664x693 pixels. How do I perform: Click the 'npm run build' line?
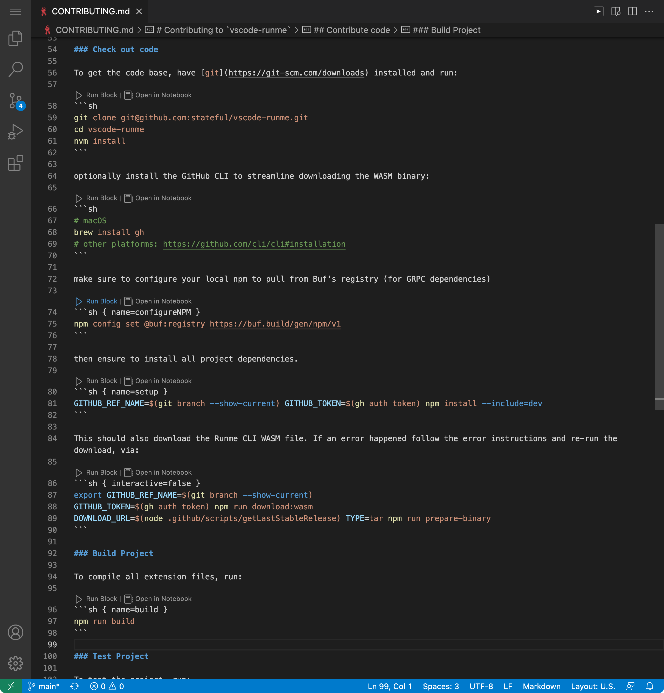104,621
